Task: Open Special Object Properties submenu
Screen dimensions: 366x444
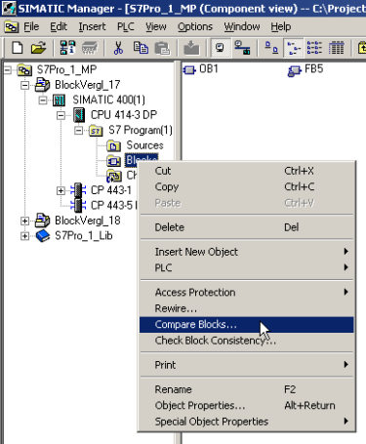Action: 247,422
